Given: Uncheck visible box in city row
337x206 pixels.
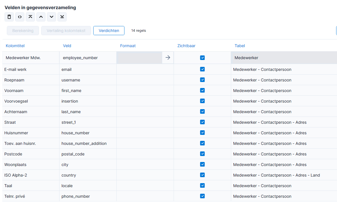Looking at the screenshot, I should point(202,164).
